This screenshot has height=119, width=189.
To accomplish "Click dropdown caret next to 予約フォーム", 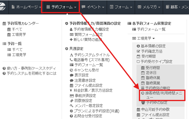I will pos(75,7).
